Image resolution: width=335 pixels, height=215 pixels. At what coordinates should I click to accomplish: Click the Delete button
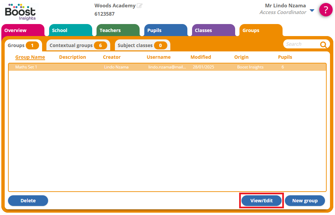28,201
